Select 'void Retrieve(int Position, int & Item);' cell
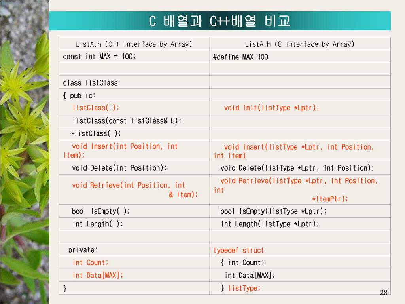This screenshot has height=304, width=405. click(x=135, y=190)
